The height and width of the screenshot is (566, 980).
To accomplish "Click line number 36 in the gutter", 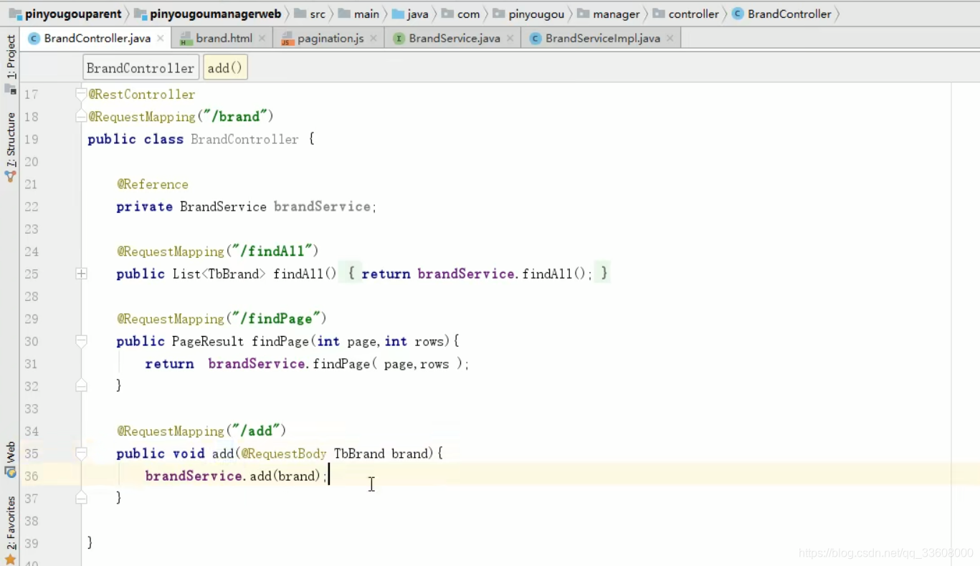I will click(x=31, y=476).
